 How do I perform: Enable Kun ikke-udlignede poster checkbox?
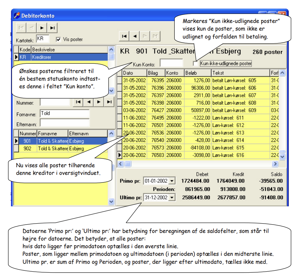point(195,63)
